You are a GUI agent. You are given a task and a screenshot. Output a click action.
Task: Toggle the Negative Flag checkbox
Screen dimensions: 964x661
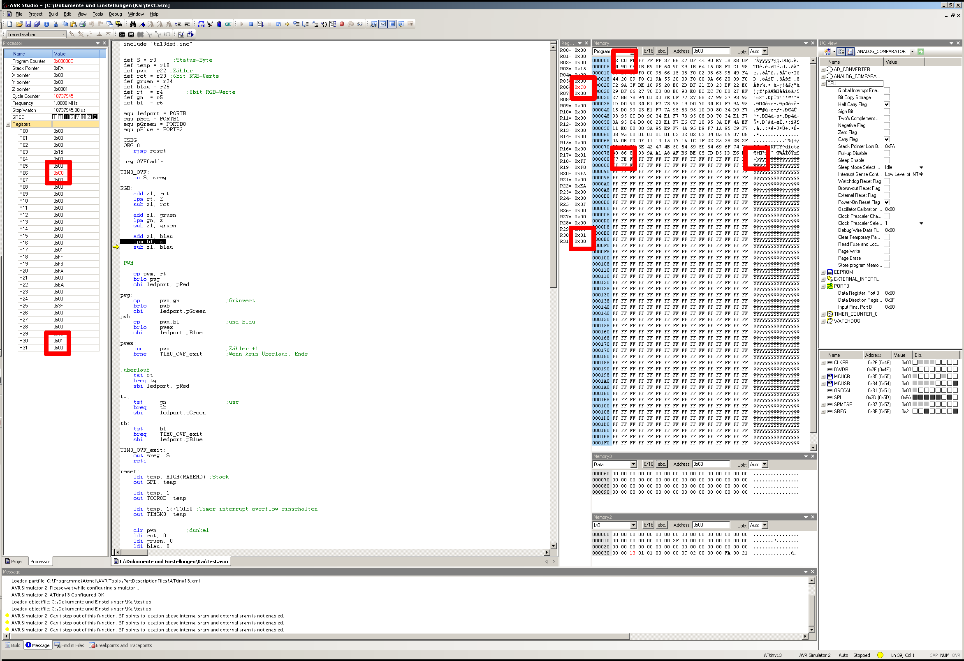point(887,125)
